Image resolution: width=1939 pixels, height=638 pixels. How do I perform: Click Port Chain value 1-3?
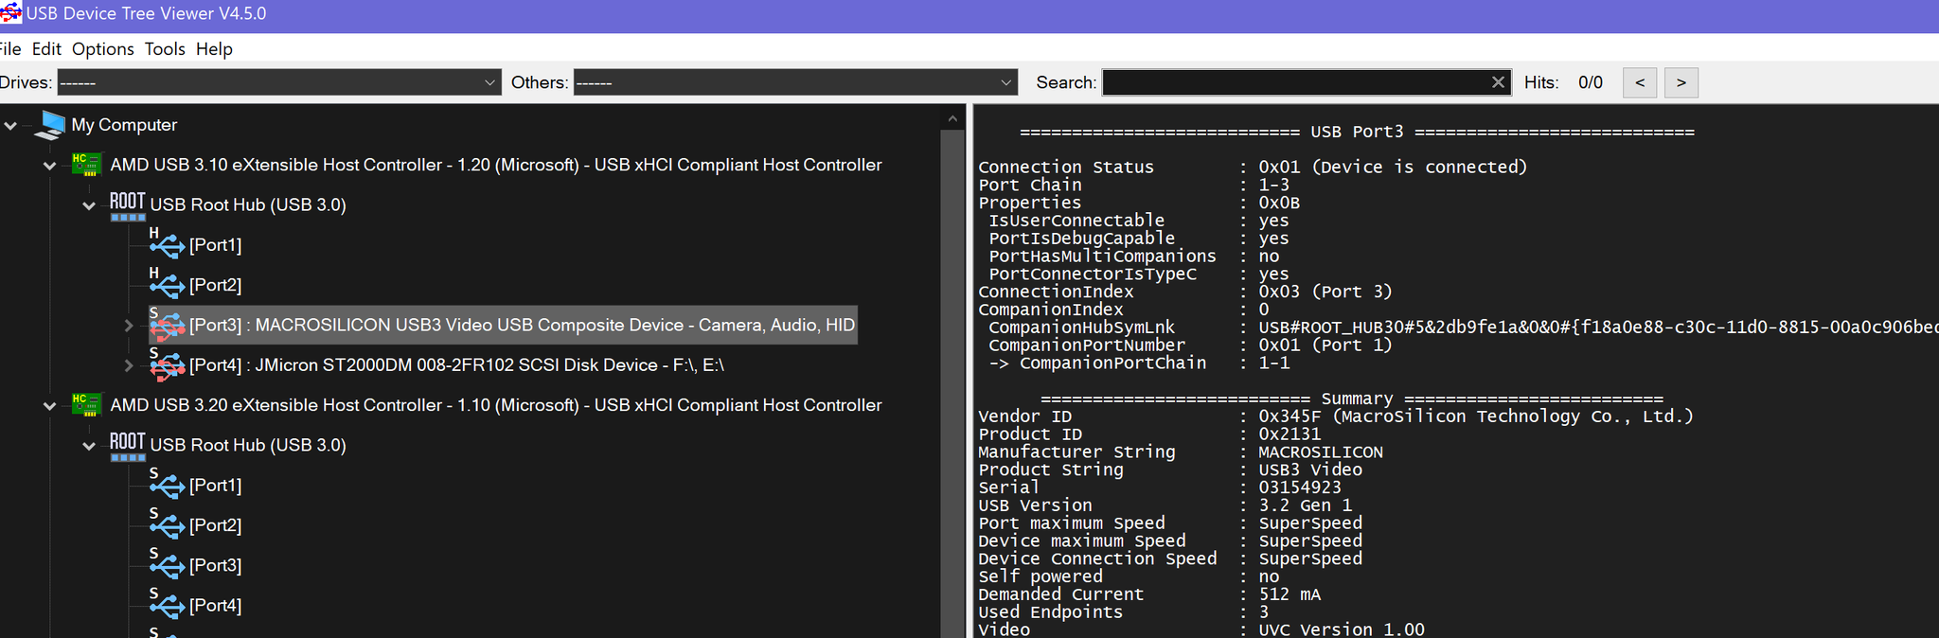tap(1273, 185)
